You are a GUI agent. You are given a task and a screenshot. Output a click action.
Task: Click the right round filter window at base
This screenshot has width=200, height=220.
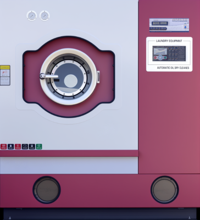[165, 190]
